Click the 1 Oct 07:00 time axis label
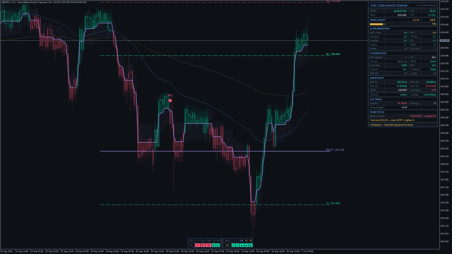Image resolution: width=452 pixels, height=254 pixels. click(x=307, y=251)
